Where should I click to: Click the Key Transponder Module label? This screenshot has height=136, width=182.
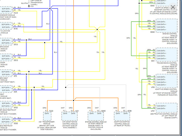[46, 126]
